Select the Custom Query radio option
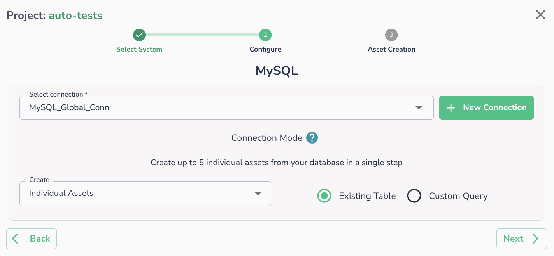This screenshot has width=554, height=256. [x=414, y=196]
